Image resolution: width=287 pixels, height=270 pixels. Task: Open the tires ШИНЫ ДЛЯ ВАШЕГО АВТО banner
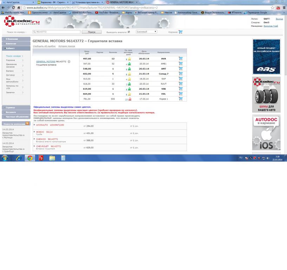pyautogui.click(x=266, y=95)
